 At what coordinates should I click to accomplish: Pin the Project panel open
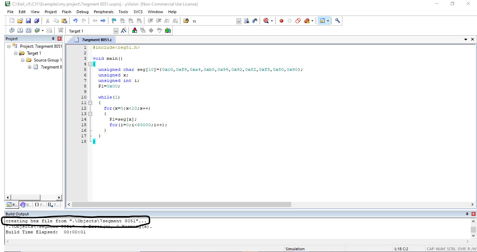(54, 38)
